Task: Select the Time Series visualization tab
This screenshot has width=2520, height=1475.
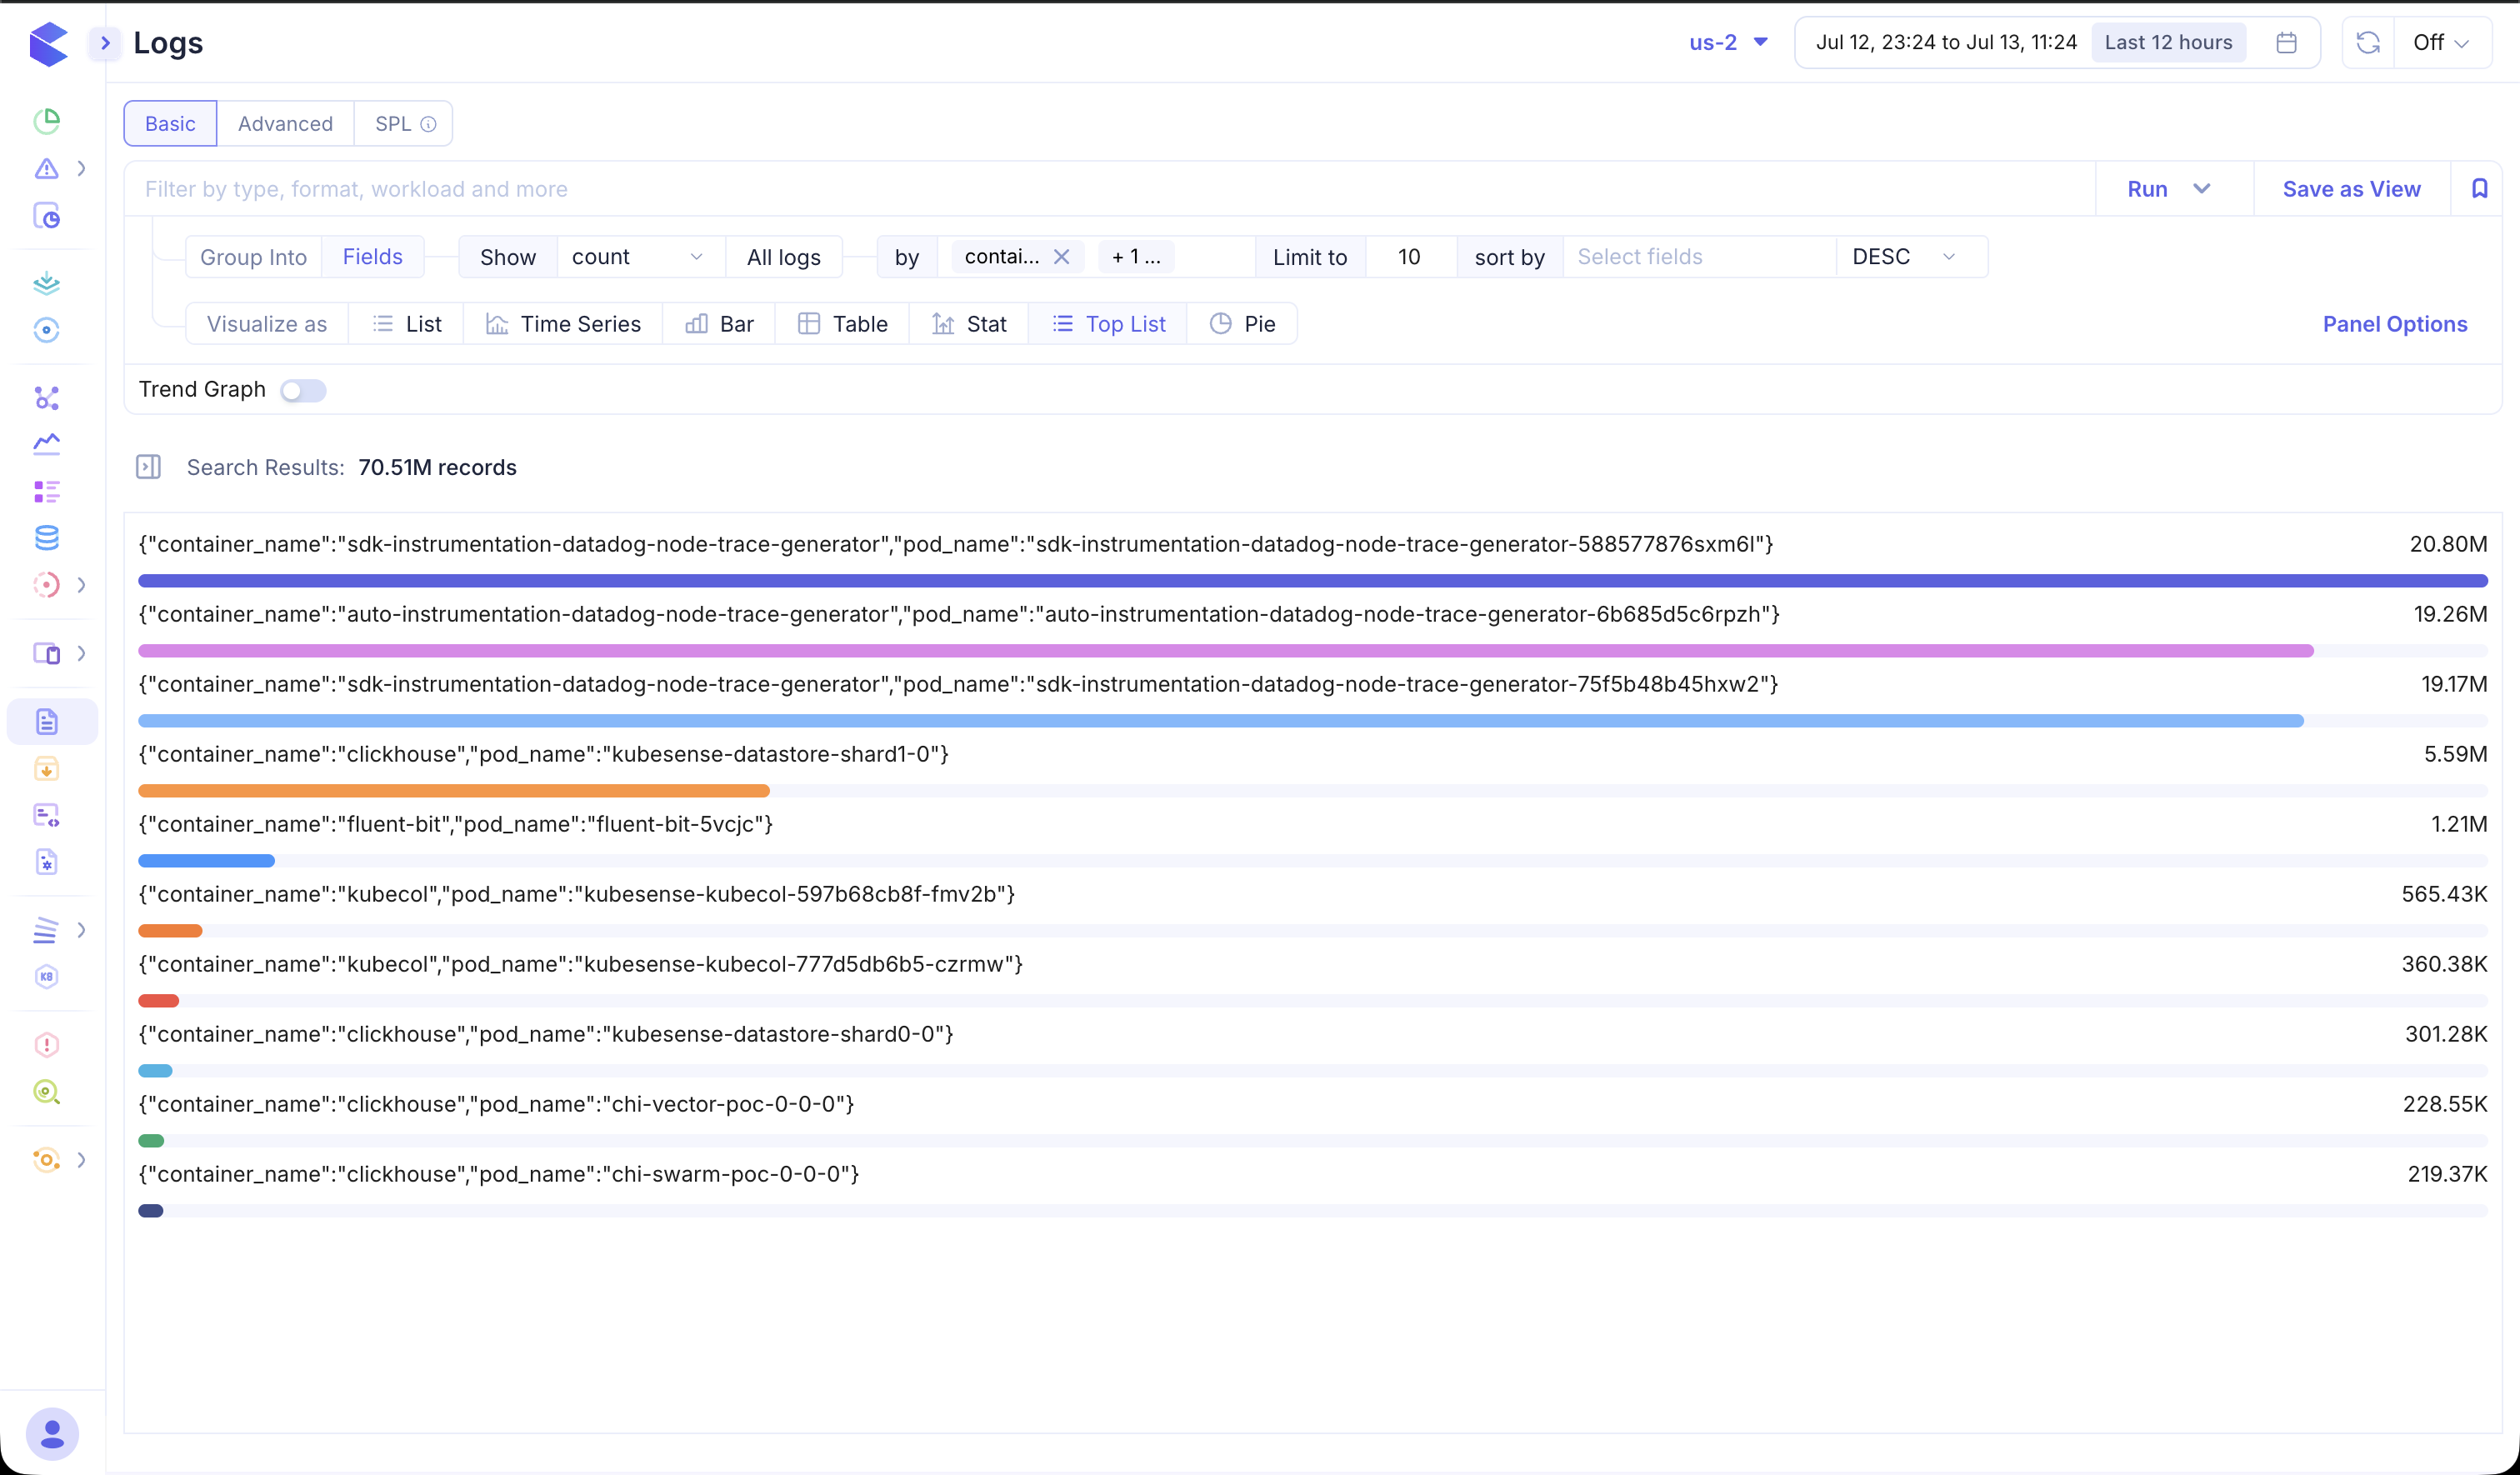Action: 563,324
